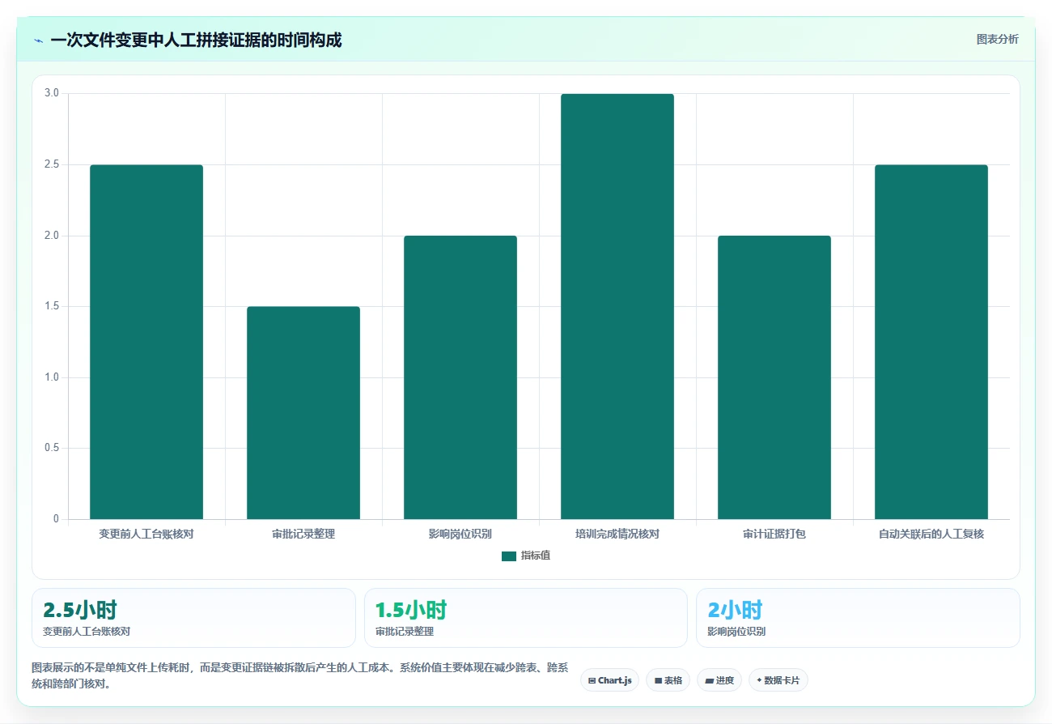Image resolution: width=1052 pixels, height=724 pixels.
Task: Click the 变更前人工台账核对 bar
Action: (146, 342)
